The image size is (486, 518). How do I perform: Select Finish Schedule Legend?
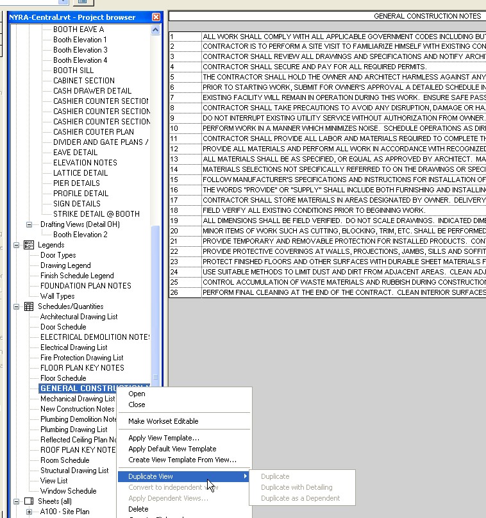coord(77,276)
